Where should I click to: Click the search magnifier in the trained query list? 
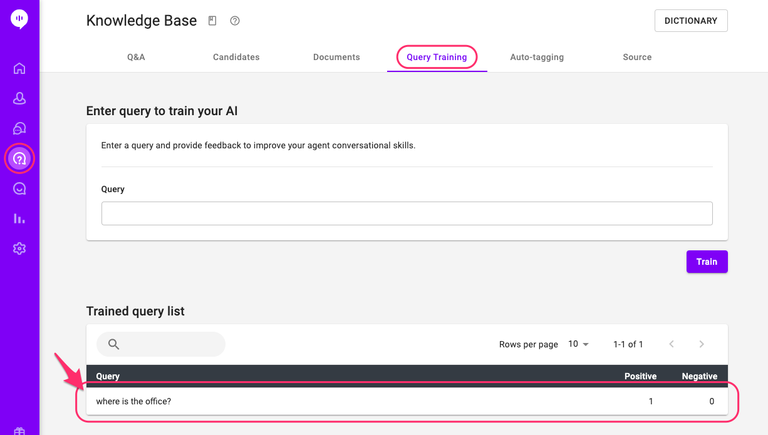pos(113,344)
